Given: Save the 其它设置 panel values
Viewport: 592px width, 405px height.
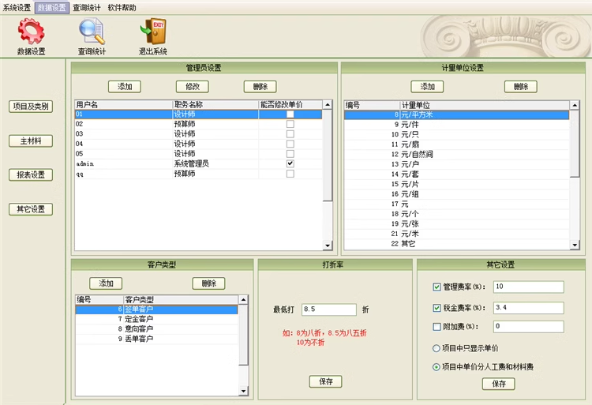Looking at the screenshot, I should [498, 384].
